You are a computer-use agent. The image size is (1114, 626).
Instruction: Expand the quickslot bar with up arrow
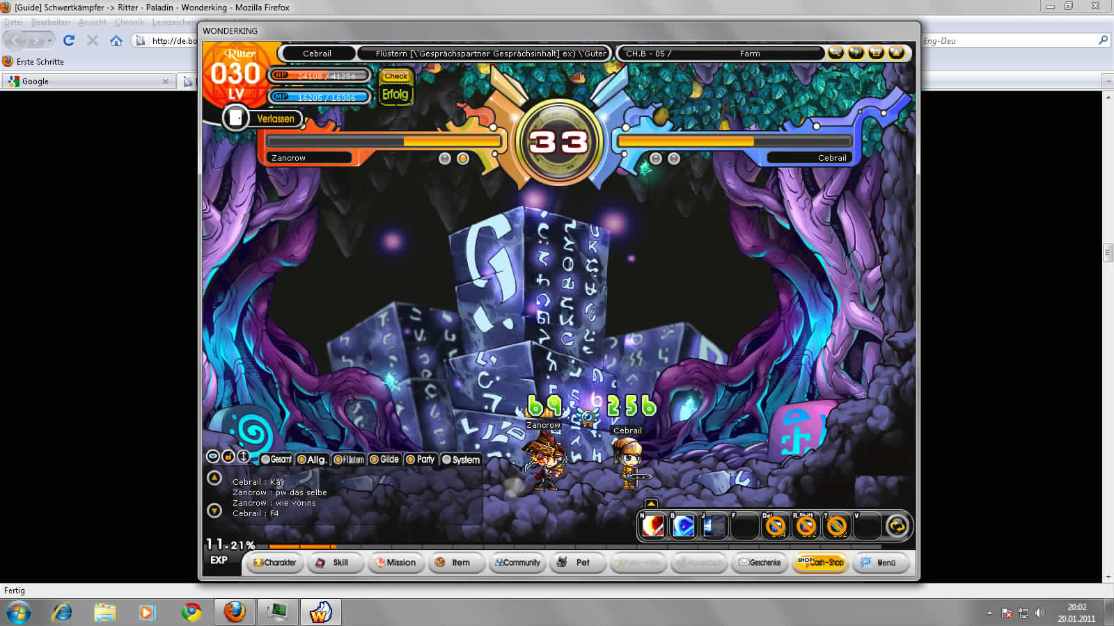(650, 504)
